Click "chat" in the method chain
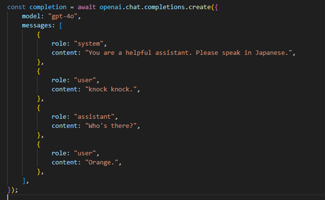 [x=133, y=7]
